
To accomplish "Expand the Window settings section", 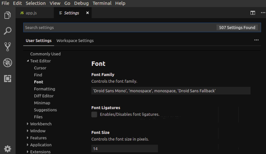I will point(28,131).
